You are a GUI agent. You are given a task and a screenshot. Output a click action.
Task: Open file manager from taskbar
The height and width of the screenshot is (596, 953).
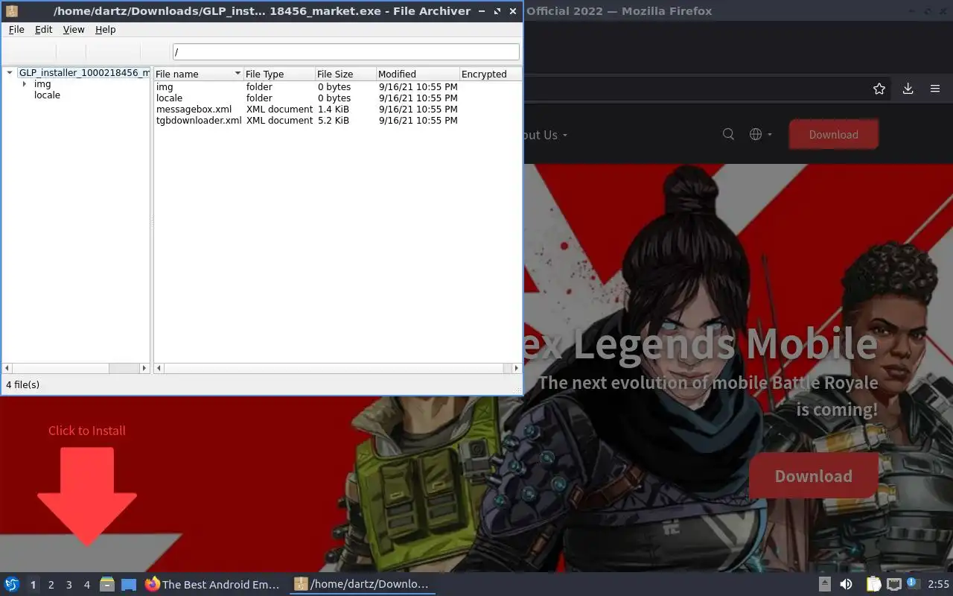point(107,584)
